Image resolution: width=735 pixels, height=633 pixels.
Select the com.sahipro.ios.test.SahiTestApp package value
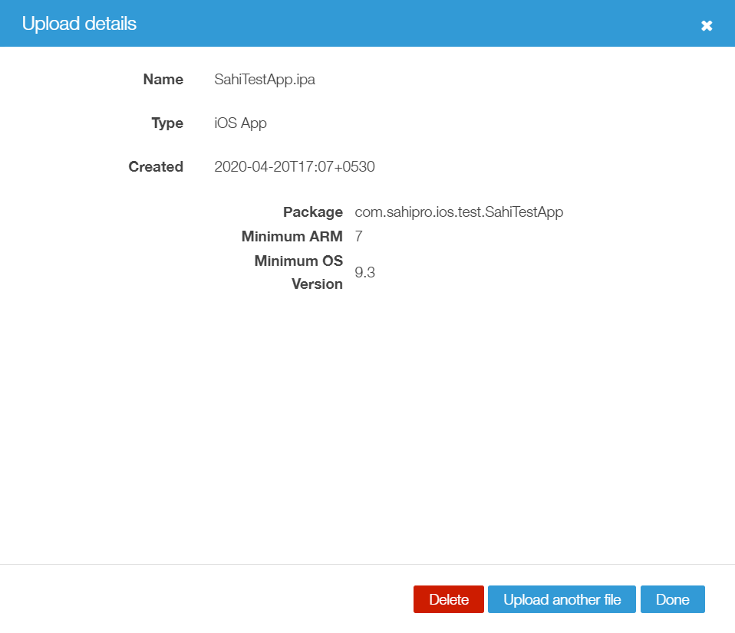459,212
